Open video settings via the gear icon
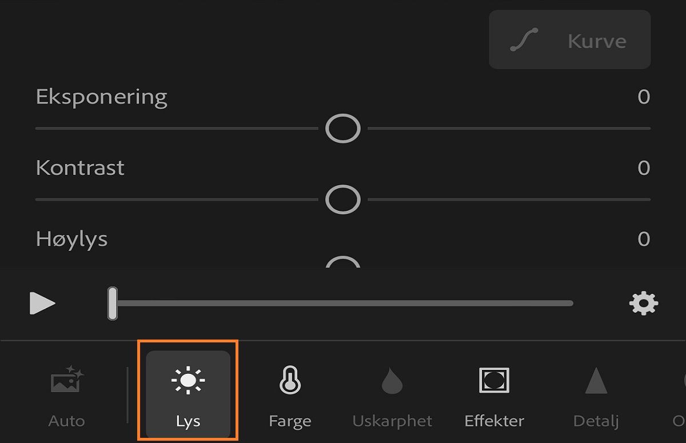The width and height of the screenshot is (686, 443). click(644, 303)
